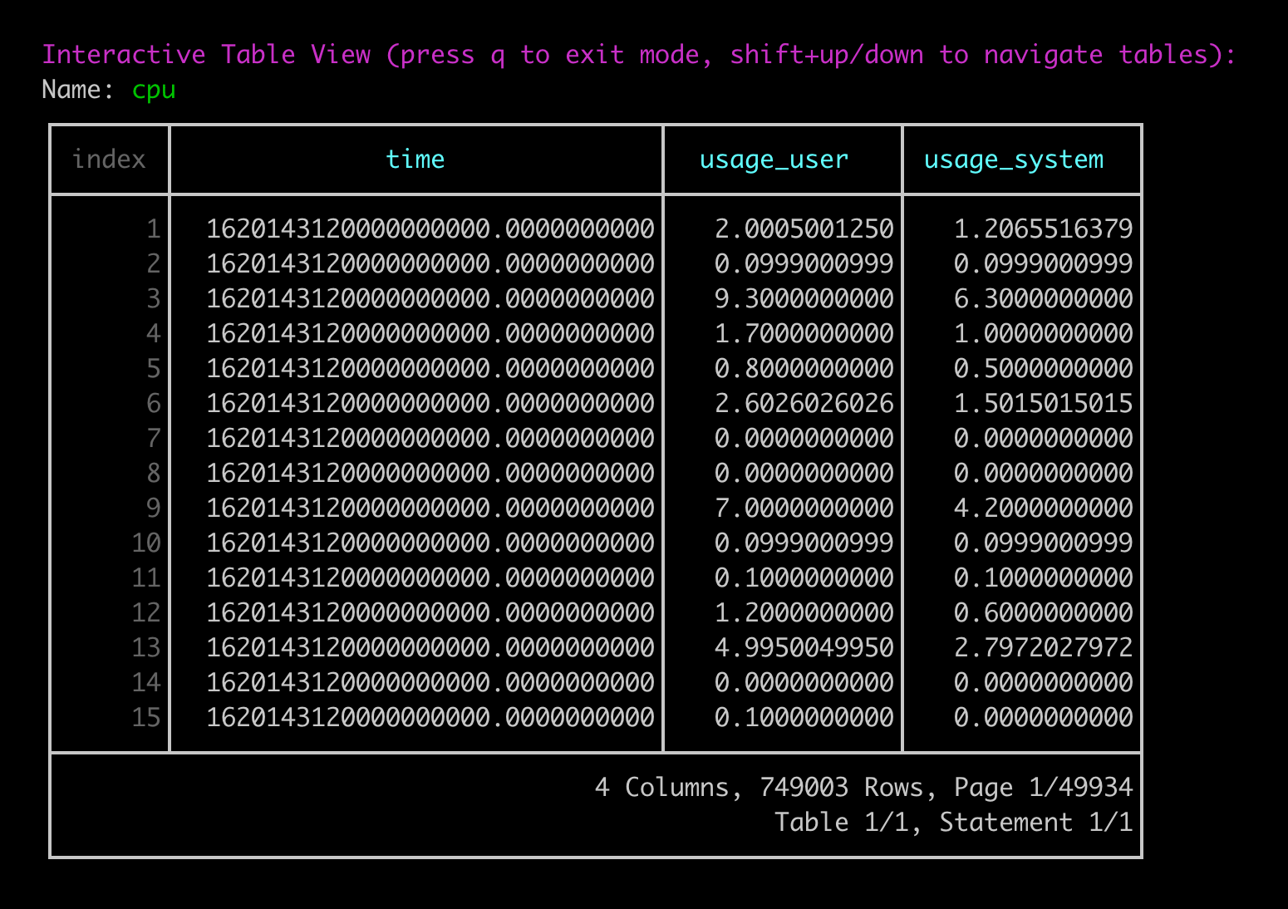Viewport: 1288px width, 909px height.
Task: Click the table name cpu
Action: [x=154, y=90]
